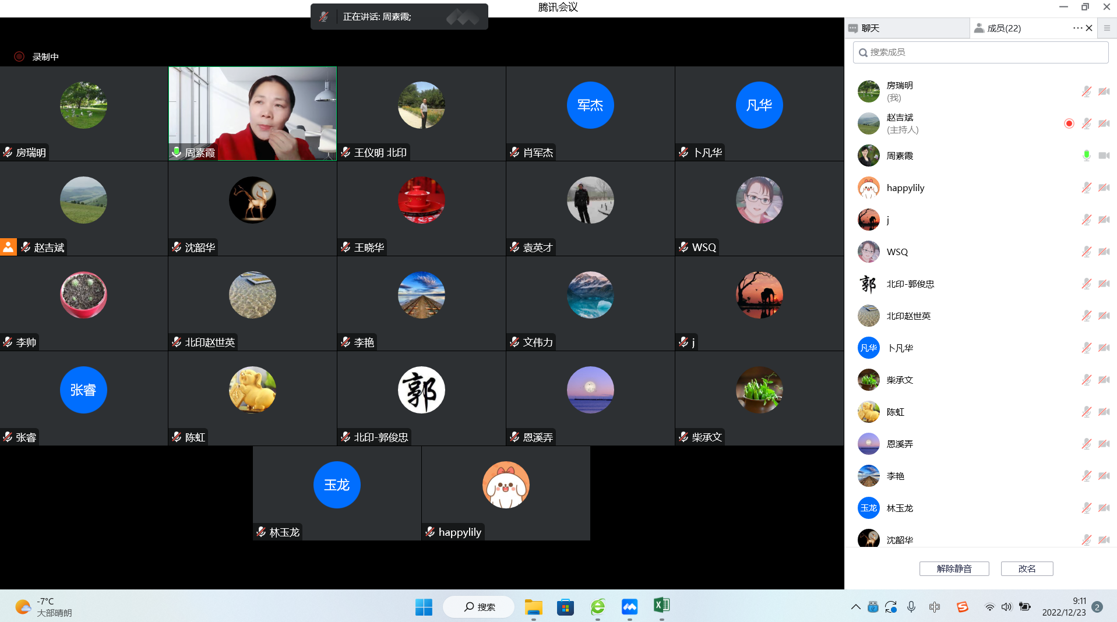Click green microphone icon for 周素霞 in list
Viewport: 1117px width, 622px height.
1086,155
